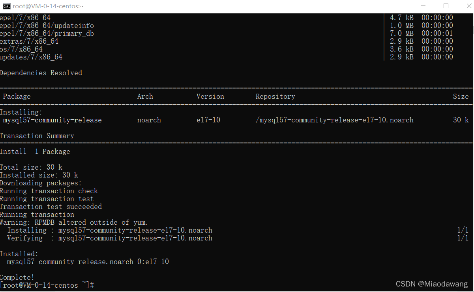Click the 'Package' column header
474x292 pixels.
pos(17,96)
